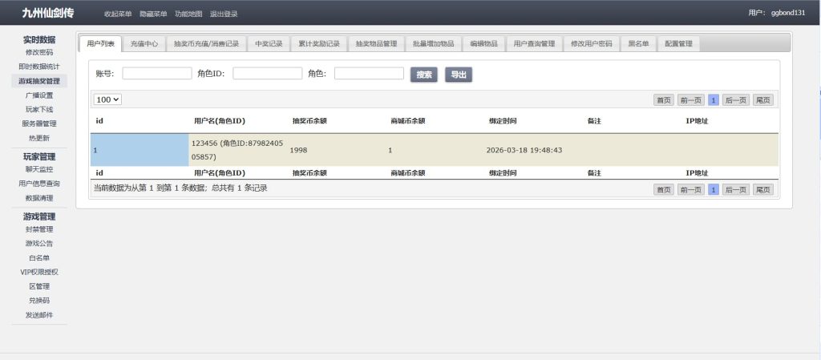Image resolution: width=821 pixels, height=360 pixels.
Task: Click 前一页 in the pager above the table
Action: tap(691, 100)
